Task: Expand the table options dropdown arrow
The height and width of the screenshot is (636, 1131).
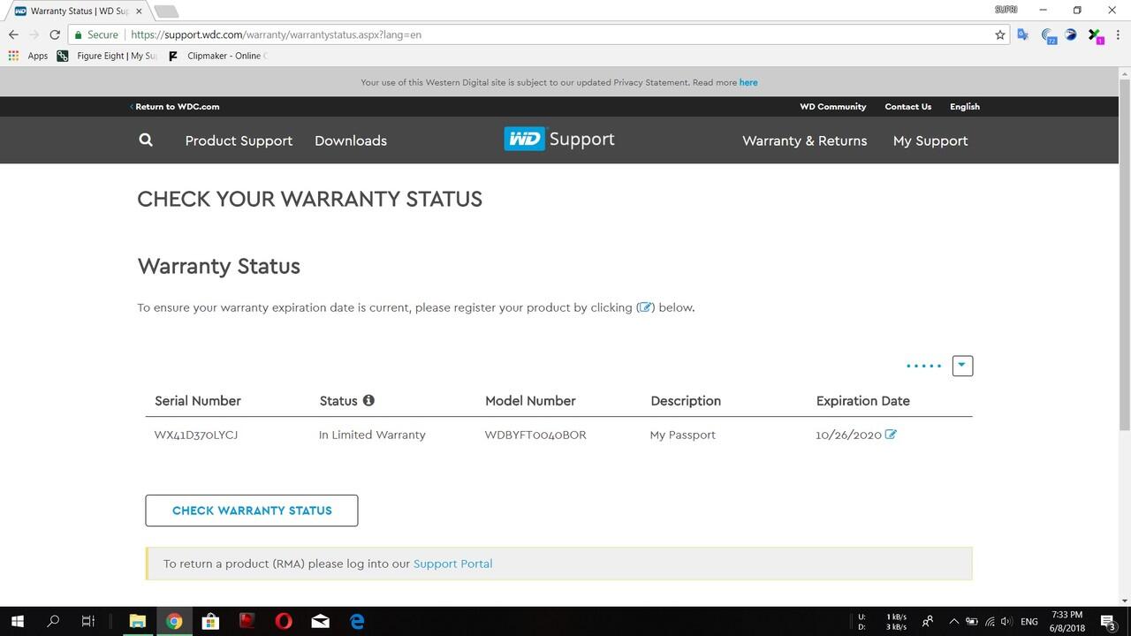Action: pos(962,366)
